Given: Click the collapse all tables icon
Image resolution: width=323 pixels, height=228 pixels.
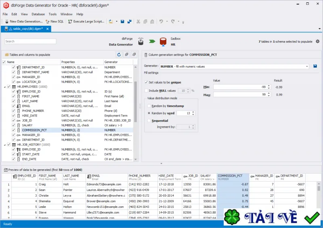Looking at the screenshot, I should point(134,55).
